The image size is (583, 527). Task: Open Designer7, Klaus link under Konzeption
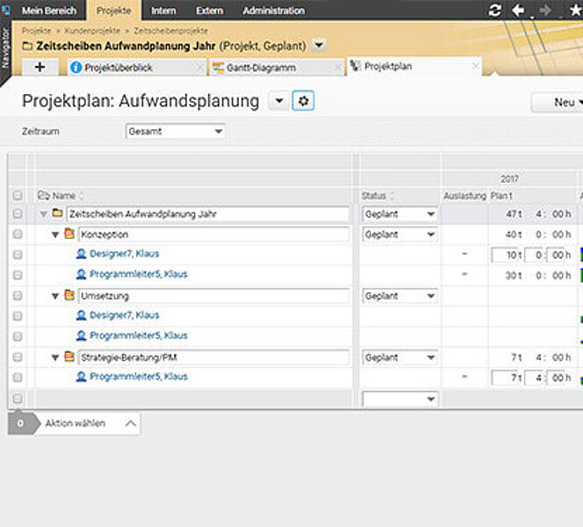click(x=124, y=254)
